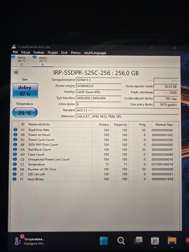This screenshot has height=252, width=189.
Task: Open the taskbar Search icon
Action: (121, 241)
